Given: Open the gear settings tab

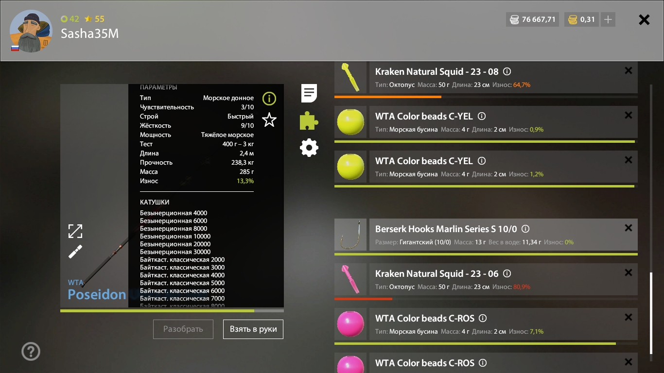Looking at the screenshot, I should click(x=309, y=148).
